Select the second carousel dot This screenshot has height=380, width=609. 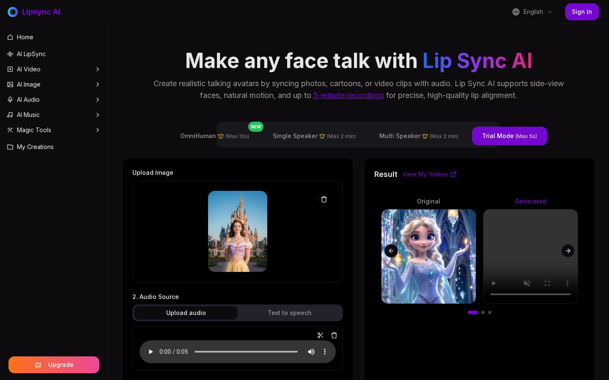click(x=483, y=312)
